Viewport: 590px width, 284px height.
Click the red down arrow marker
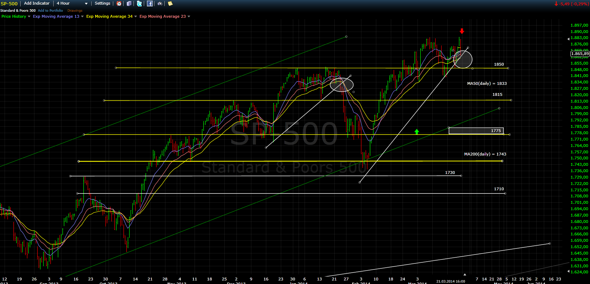pos(462,31)
